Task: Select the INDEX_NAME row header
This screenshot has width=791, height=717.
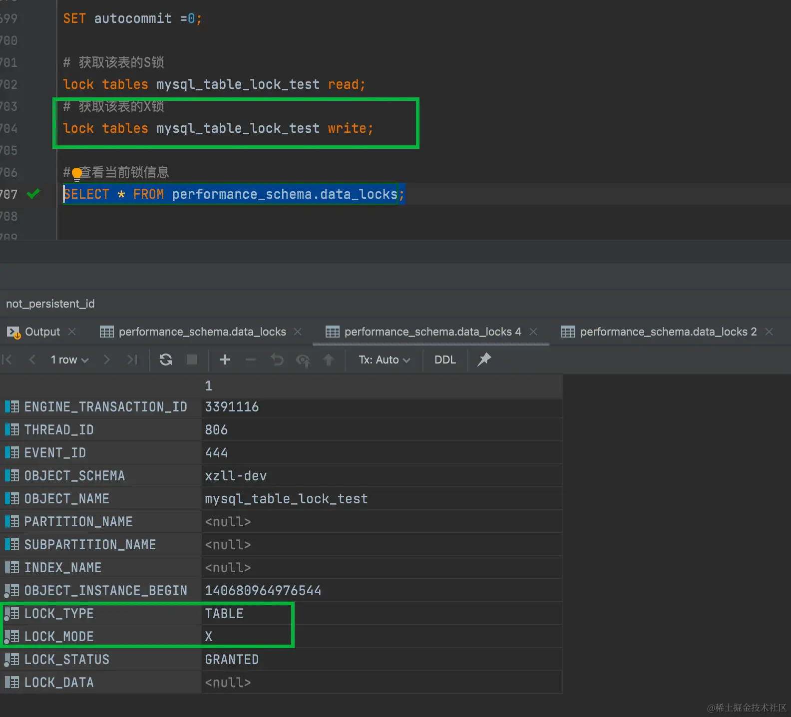Action: tap(100, 568)
